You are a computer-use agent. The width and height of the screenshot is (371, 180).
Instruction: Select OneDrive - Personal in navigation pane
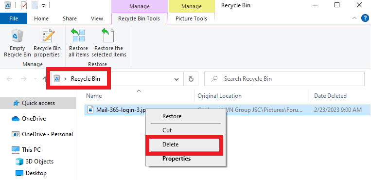tap(42, 134)
